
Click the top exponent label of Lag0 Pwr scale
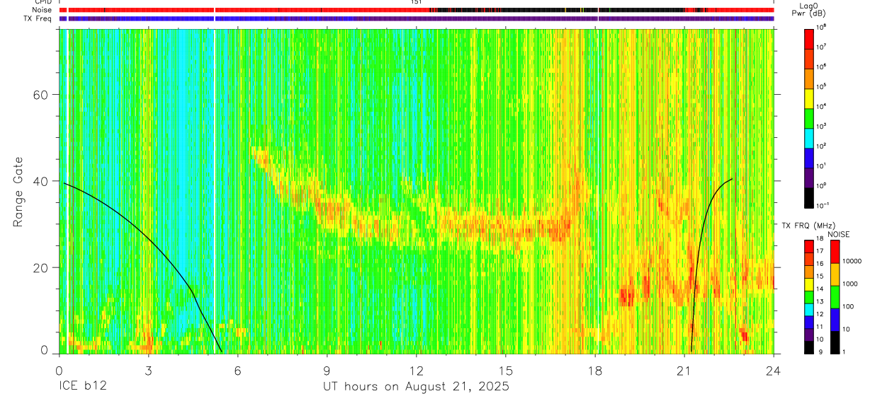coord(821,27)
